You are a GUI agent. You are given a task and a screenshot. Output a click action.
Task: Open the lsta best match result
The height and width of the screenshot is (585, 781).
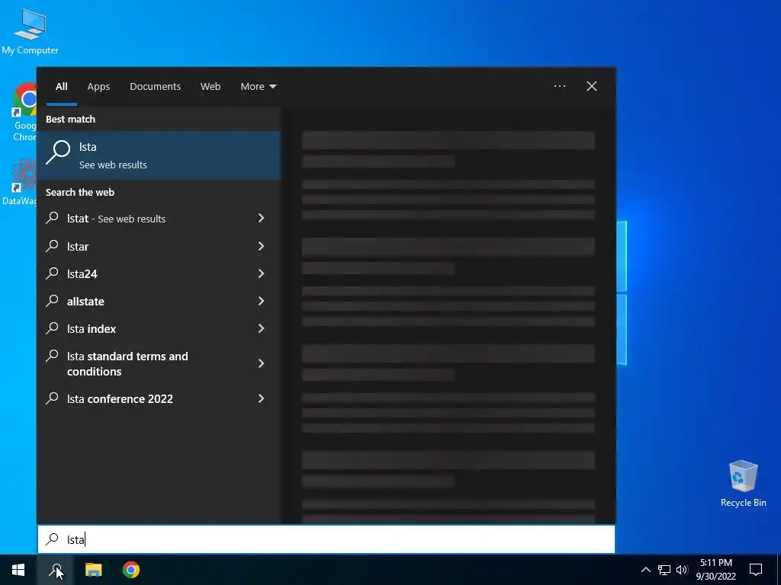click(x=159, y=155)
